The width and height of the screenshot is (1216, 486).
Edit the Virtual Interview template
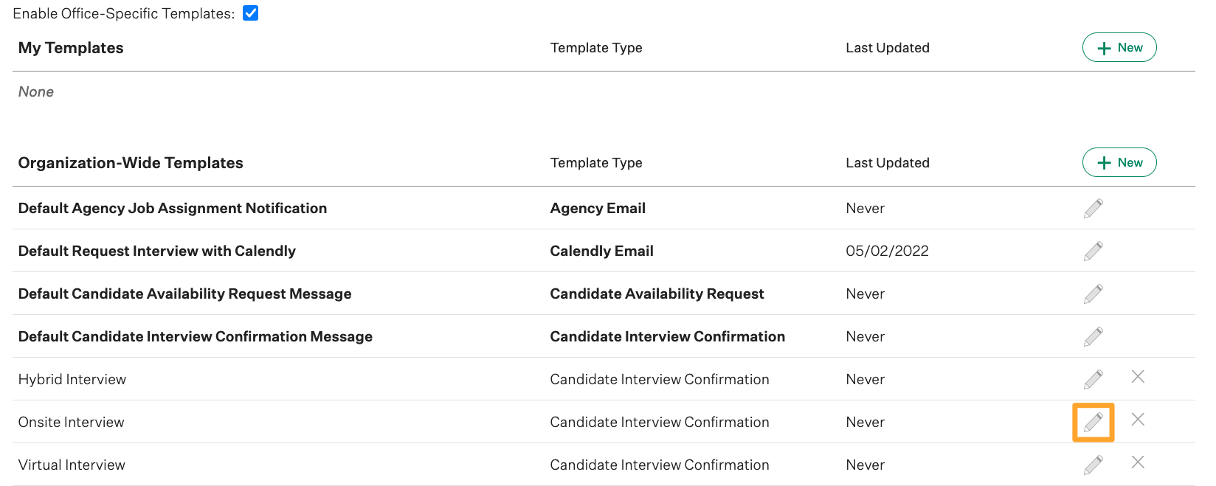[1093, 465]
